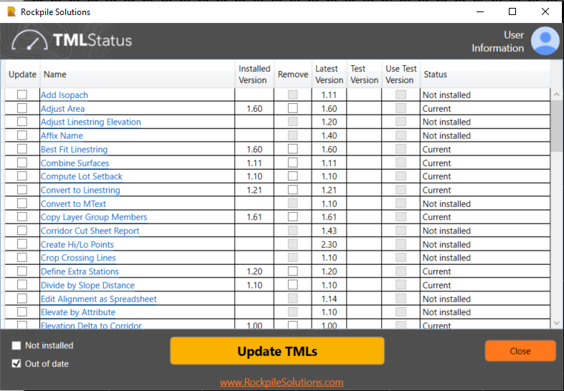This screenshot has height=391, width=564.
Task: Tick the Remove checkbox for Convert to Linestring
Action: pos(293,189)
